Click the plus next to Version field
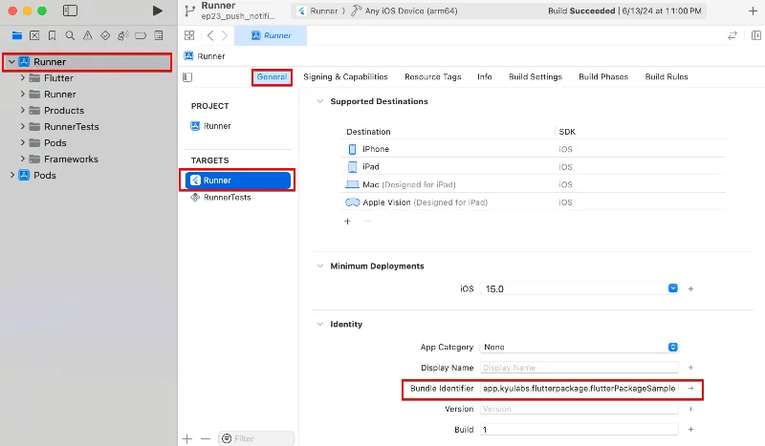The height and width of the screenshot is (446, 765). coord(690,409)
